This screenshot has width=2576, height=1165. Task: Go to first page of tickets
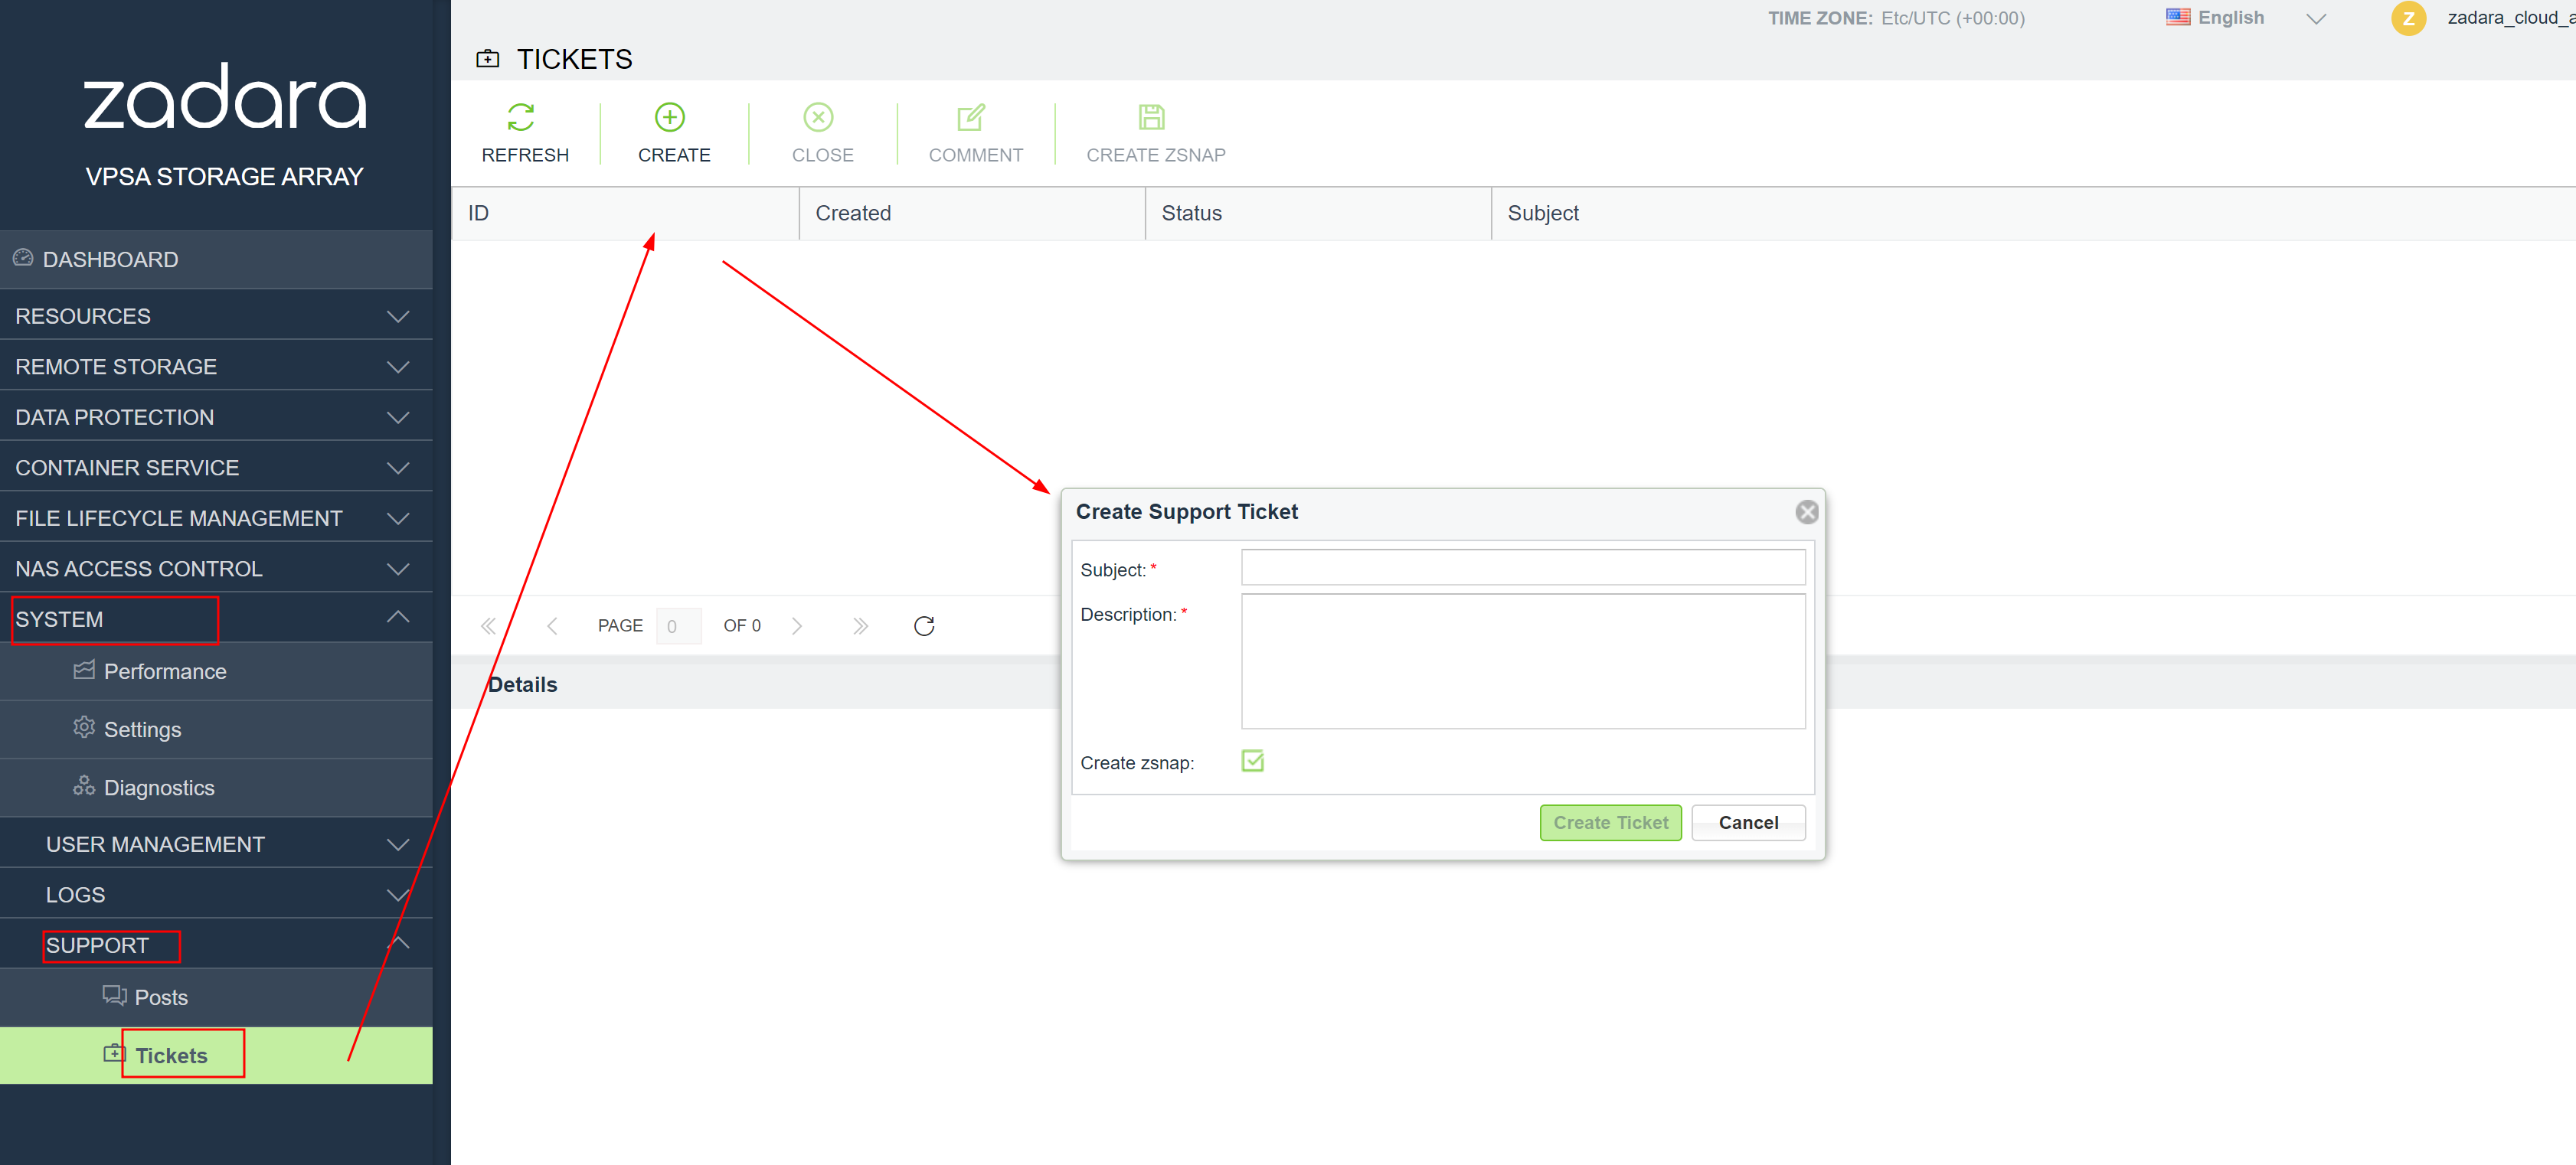488,626
